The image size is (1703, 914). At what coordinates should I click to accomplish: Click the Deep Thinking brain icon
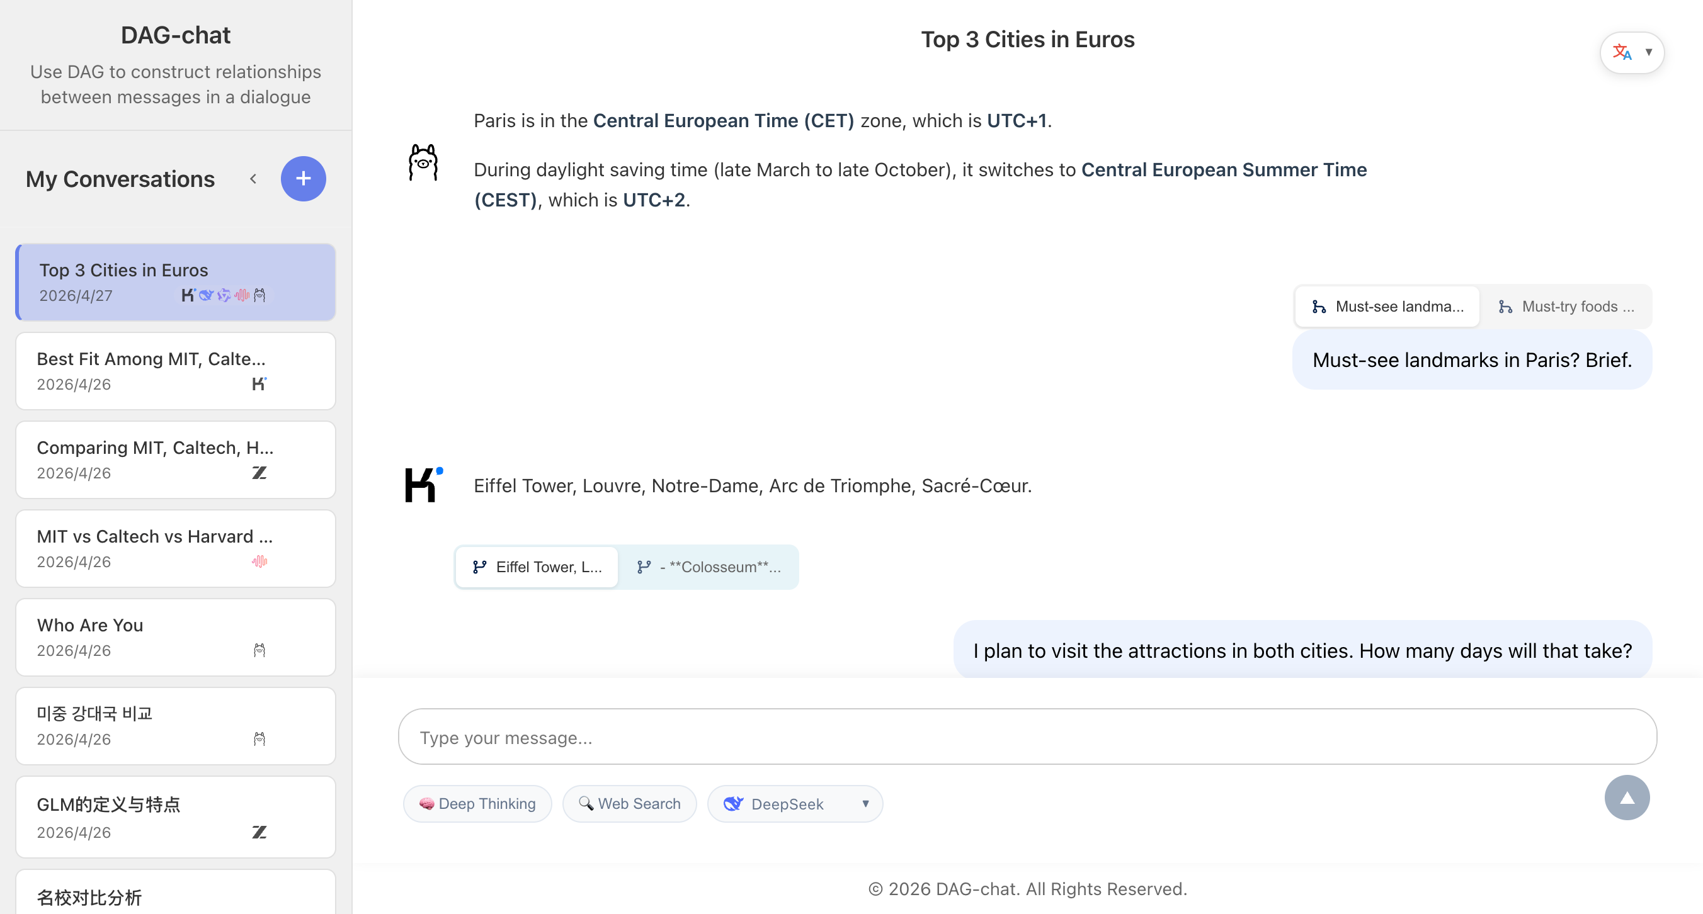coord(427,804)
